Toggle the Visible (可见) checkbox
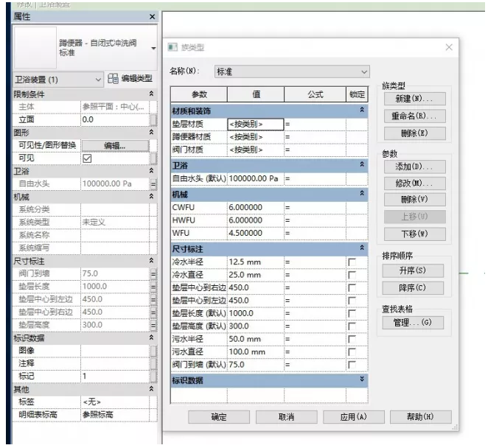Screen dimensions: 488x448 pyautogui.click(x=87, y=158)
